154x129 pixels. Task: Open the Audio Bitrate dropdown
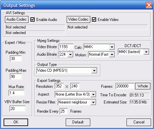pos(71,54)
